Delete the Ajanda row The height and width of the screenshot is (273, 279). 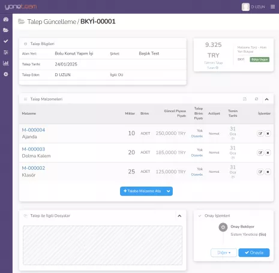tap(268, 133)
